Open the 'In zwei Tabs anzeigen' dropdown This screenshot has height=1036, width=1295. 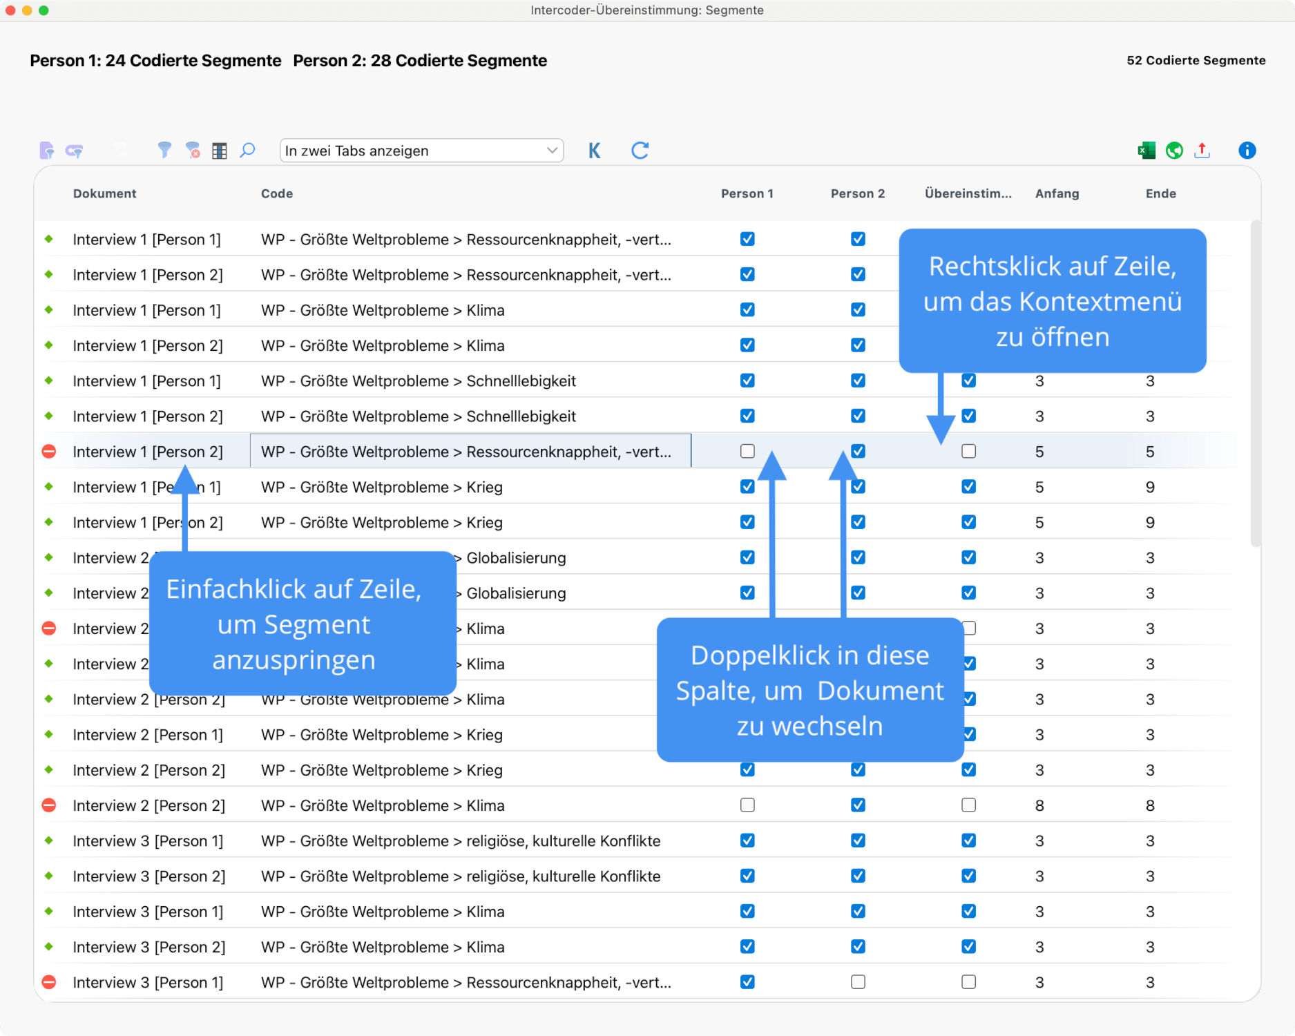421,151
